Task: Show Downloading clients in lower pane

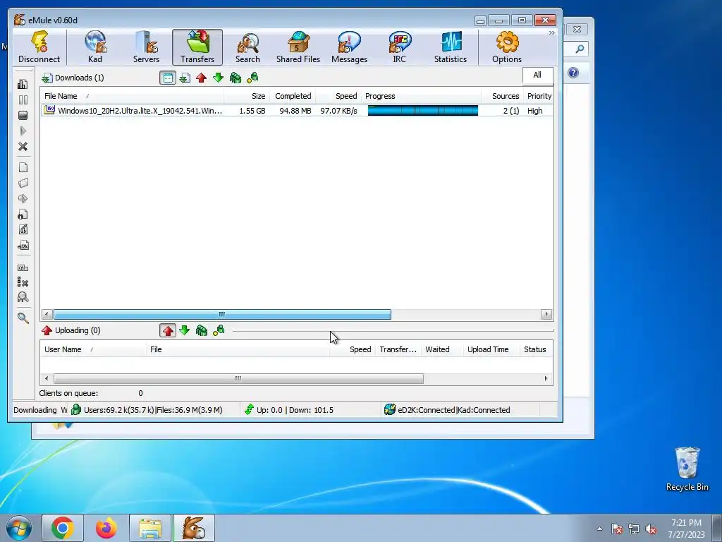Action: 185,330
